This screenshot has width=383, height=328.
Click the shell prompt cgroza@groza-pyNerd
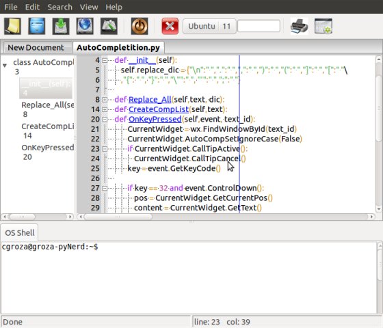[x=50, y=247]
